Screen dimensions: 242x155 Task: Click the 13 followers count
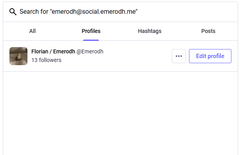point(46,60)
